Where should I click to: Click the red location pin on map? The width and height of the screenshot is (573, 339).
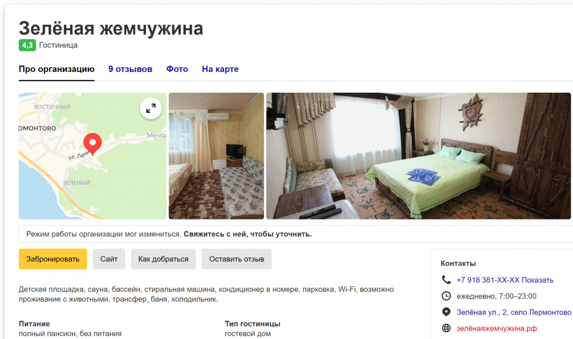[92, 144]
